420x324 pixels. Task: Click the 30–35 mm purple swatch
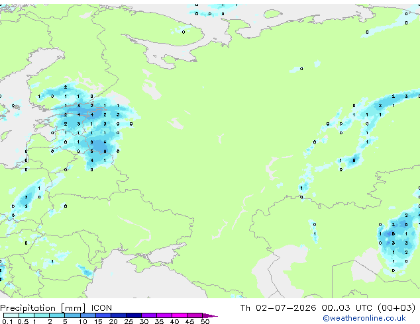[x=149, y=315]
